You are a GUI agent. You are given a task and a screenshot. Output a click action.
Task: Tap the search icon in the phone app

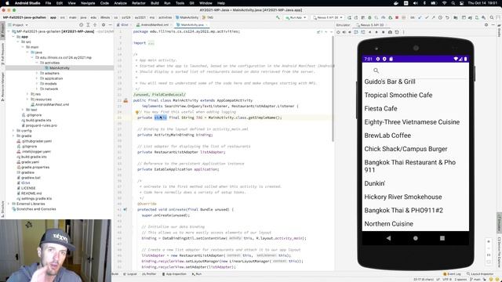376,70
